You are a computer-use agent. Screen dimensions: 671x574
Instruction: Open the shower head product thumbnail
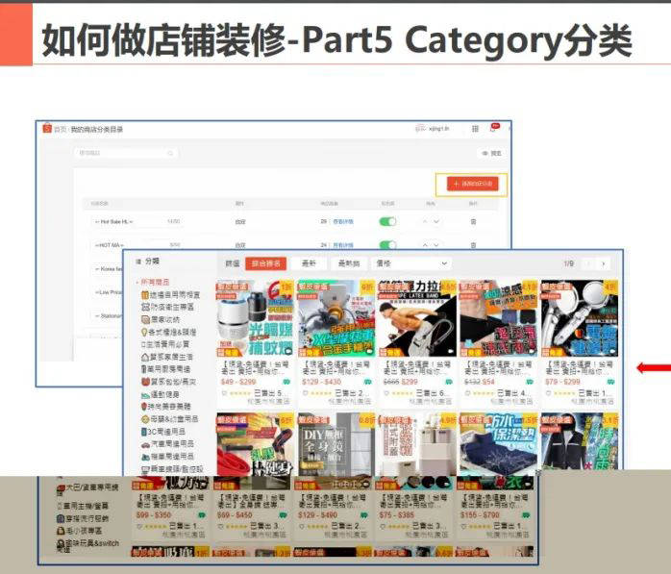pyautogui.click(x=580, y=318)
